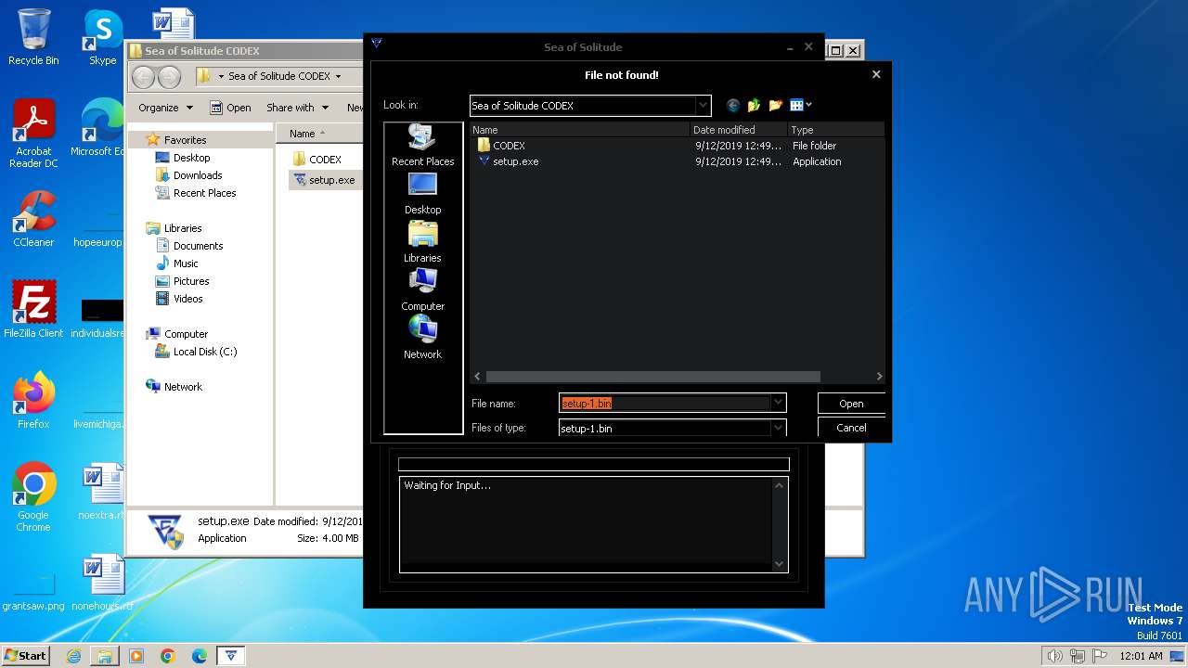
Task: Select Recent Places in Explorer pane
Action: [204, 193]
